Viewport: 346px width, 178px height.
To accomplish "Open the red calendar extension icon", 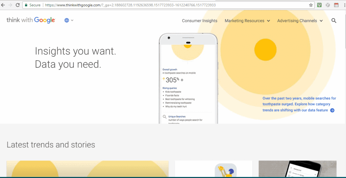I will tap(336, 5).
